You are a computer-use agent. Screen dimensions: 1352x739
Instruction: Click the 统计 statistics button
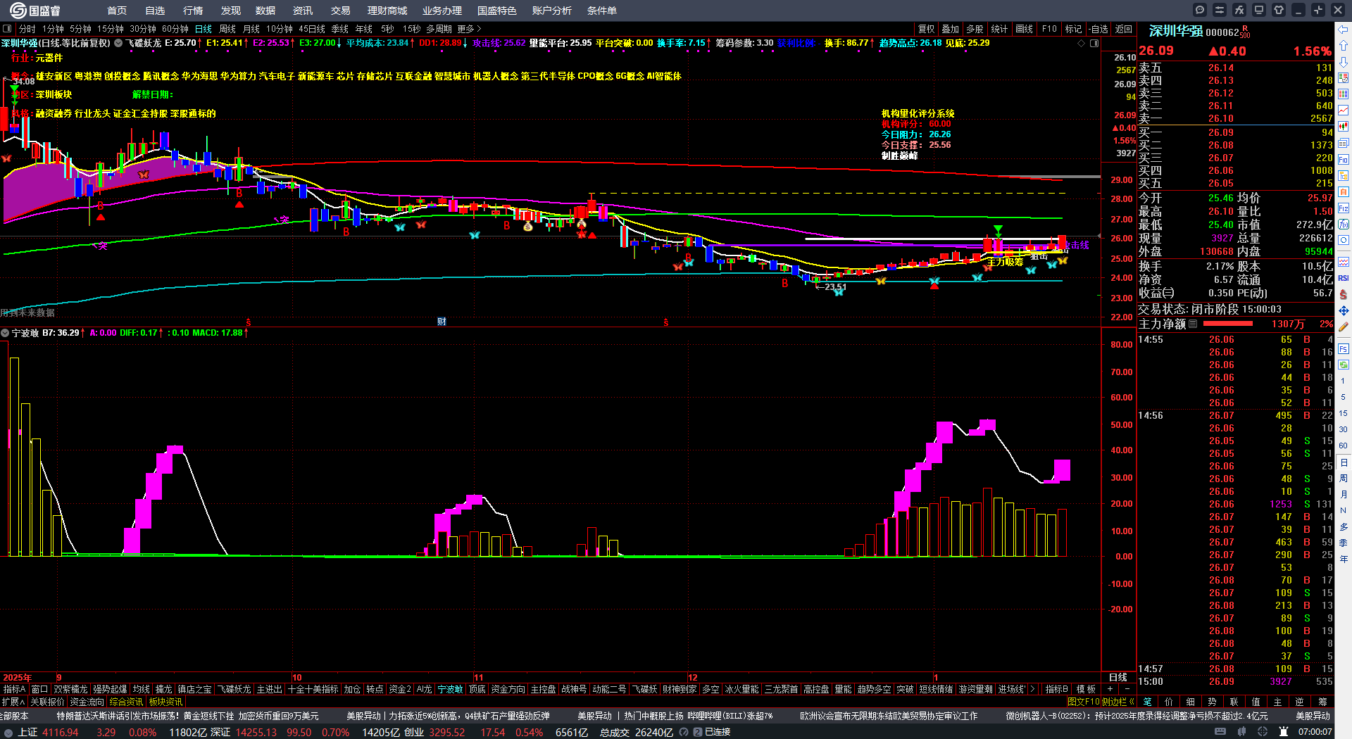coord(999,29)
